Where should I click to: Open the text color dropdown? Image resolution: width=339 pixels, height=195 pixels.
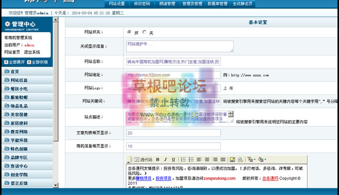251,159
